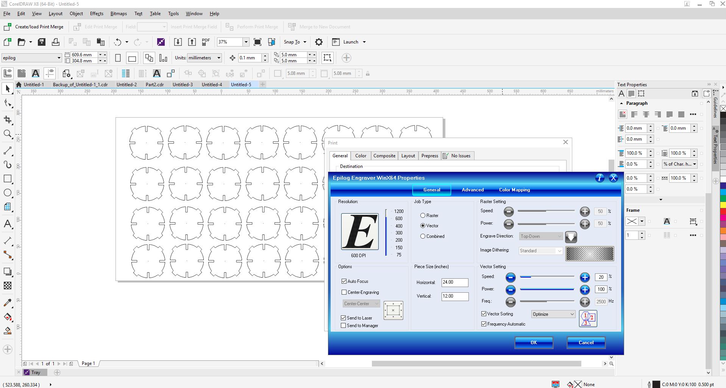
Task: Click the vector sorting order icon
Action: pos(588,319)
